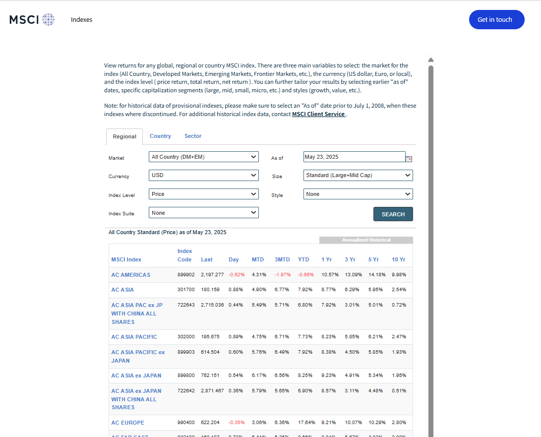Screen dimensions: 541x437
Task: Open the Currency USD dropdown
Action: tap(204, 176)
